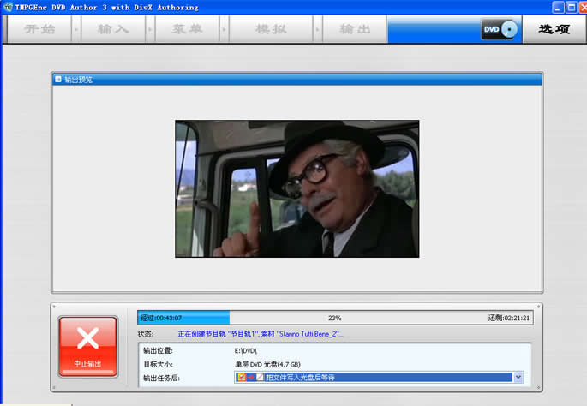The image size is (587, 406).
Task: Click the 还剩:02:21:21 remaining time text
Action: [509, 318]
